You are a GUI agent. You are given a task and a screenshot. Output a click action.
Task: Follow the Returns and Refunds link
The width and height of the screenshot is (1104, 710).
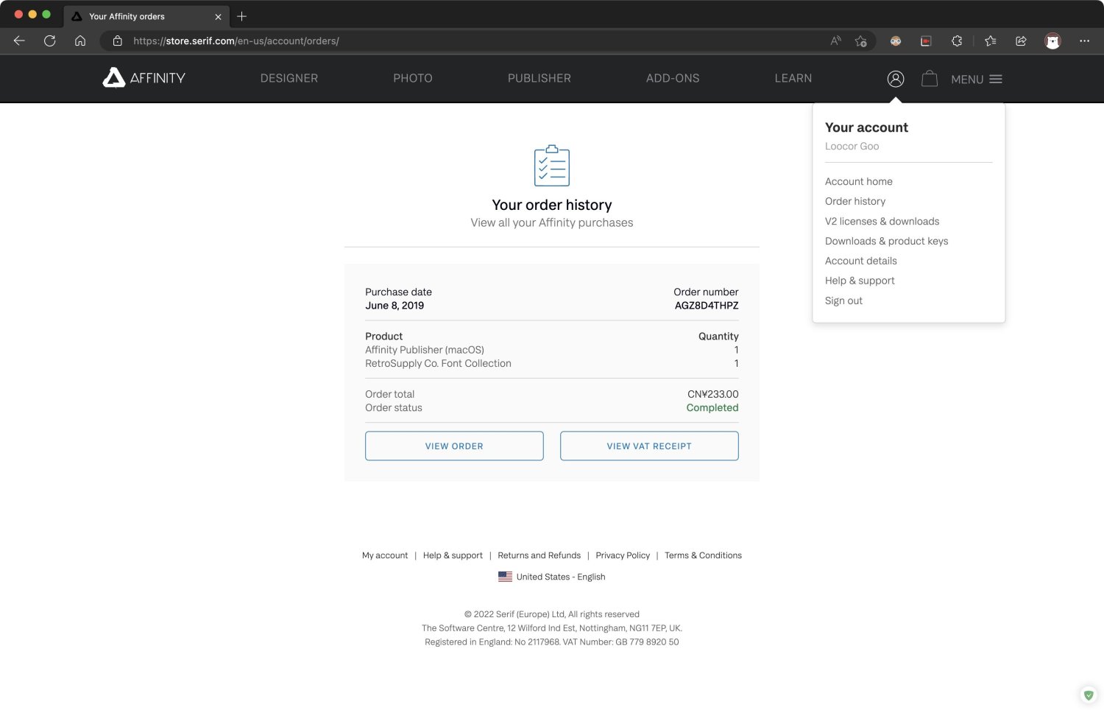click(539, 555)
